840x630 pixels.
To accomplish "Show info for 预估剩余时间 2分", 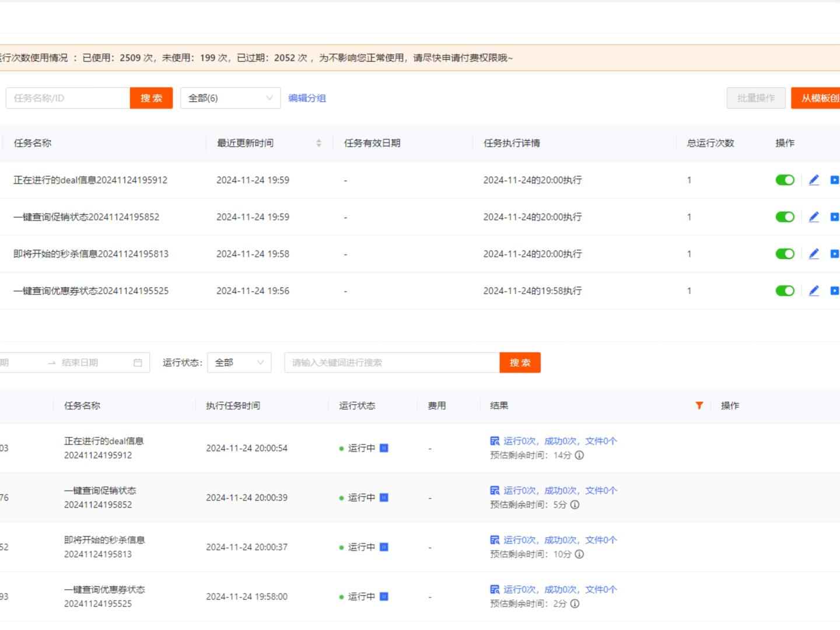I will point(575,604).
